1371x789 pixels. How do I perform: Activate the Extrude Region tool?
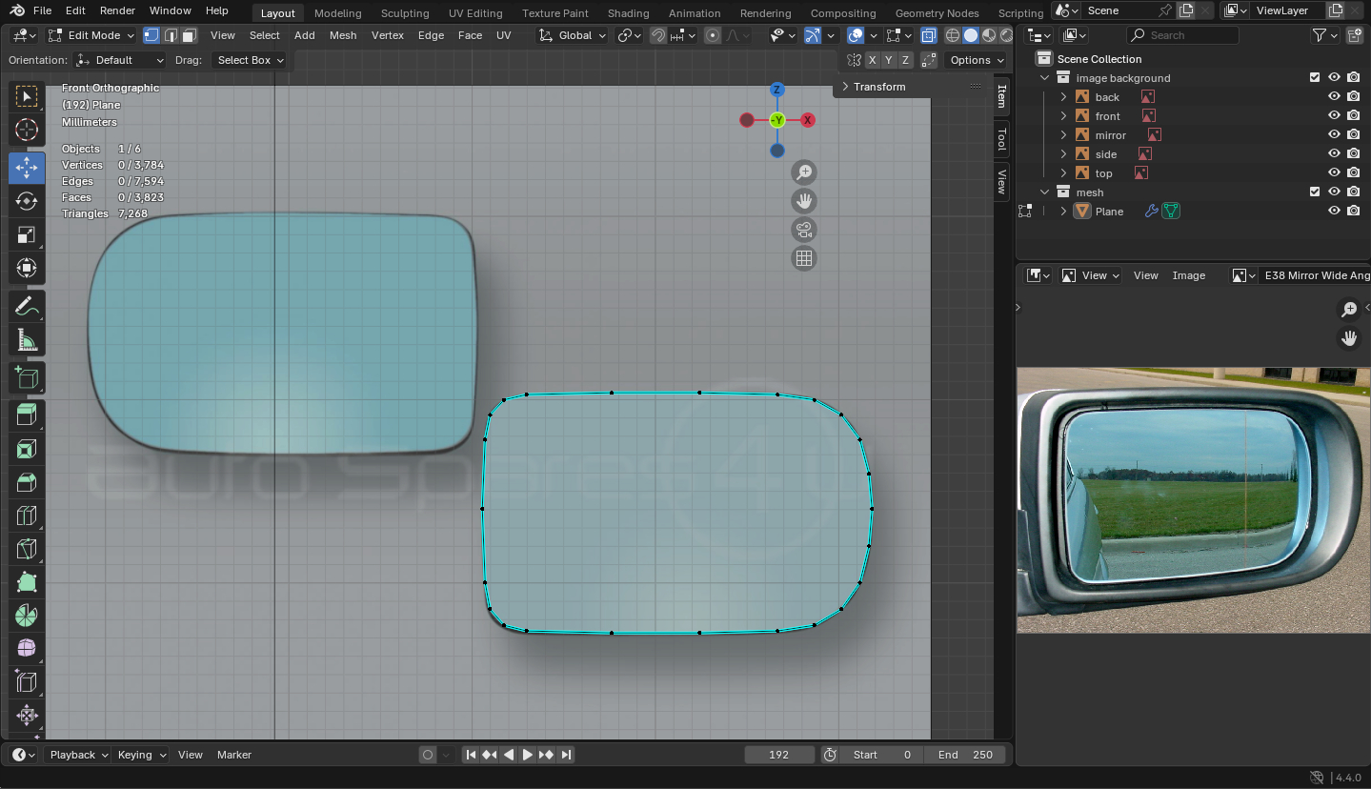click(27, 415)
